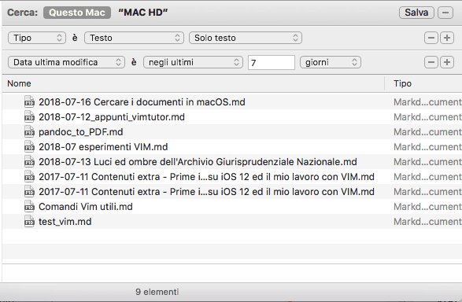Select file pandoc_to_PDF.md

81,132
